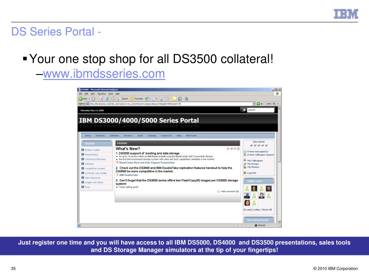
Task: Open the Edit menu
Action: (86, 94)
